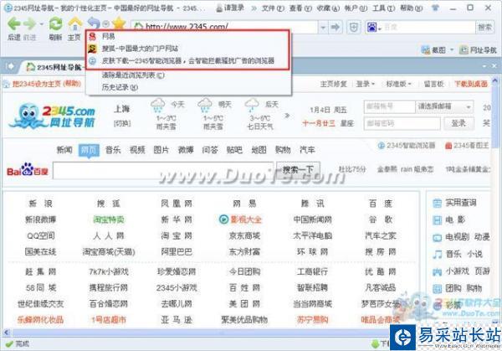Click the skin shirt icon in title bar

(435, 8)
